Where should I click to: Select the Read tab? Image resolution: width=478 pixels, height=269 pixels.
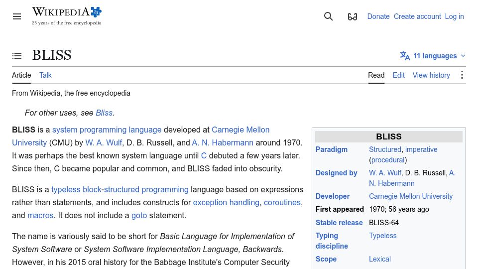[376, 75]
